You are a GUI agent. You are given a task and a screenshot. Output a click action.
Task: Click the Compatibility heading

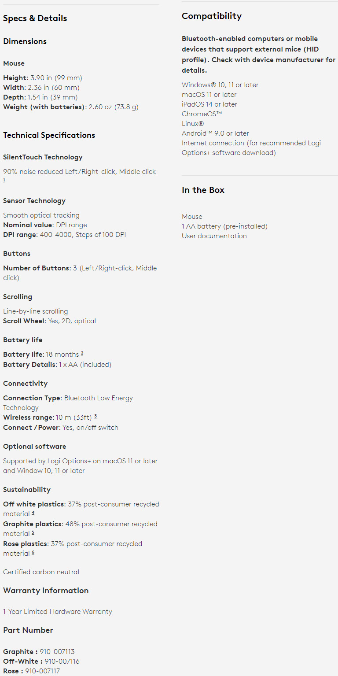212,16
